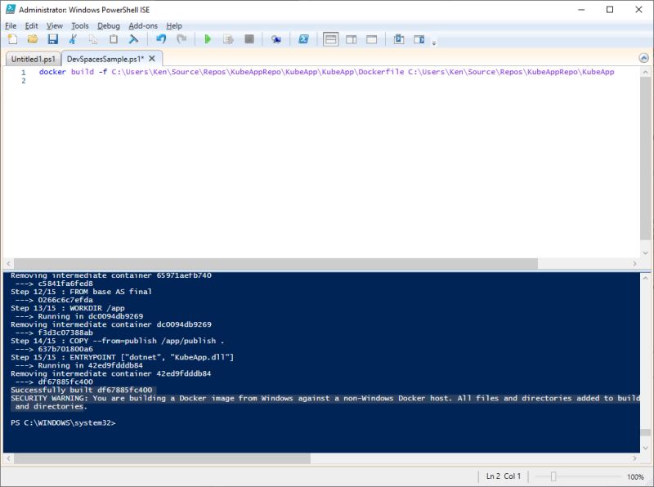
Task: Click console pane horizontal scrollbar thumb
Action: (162, 458)
